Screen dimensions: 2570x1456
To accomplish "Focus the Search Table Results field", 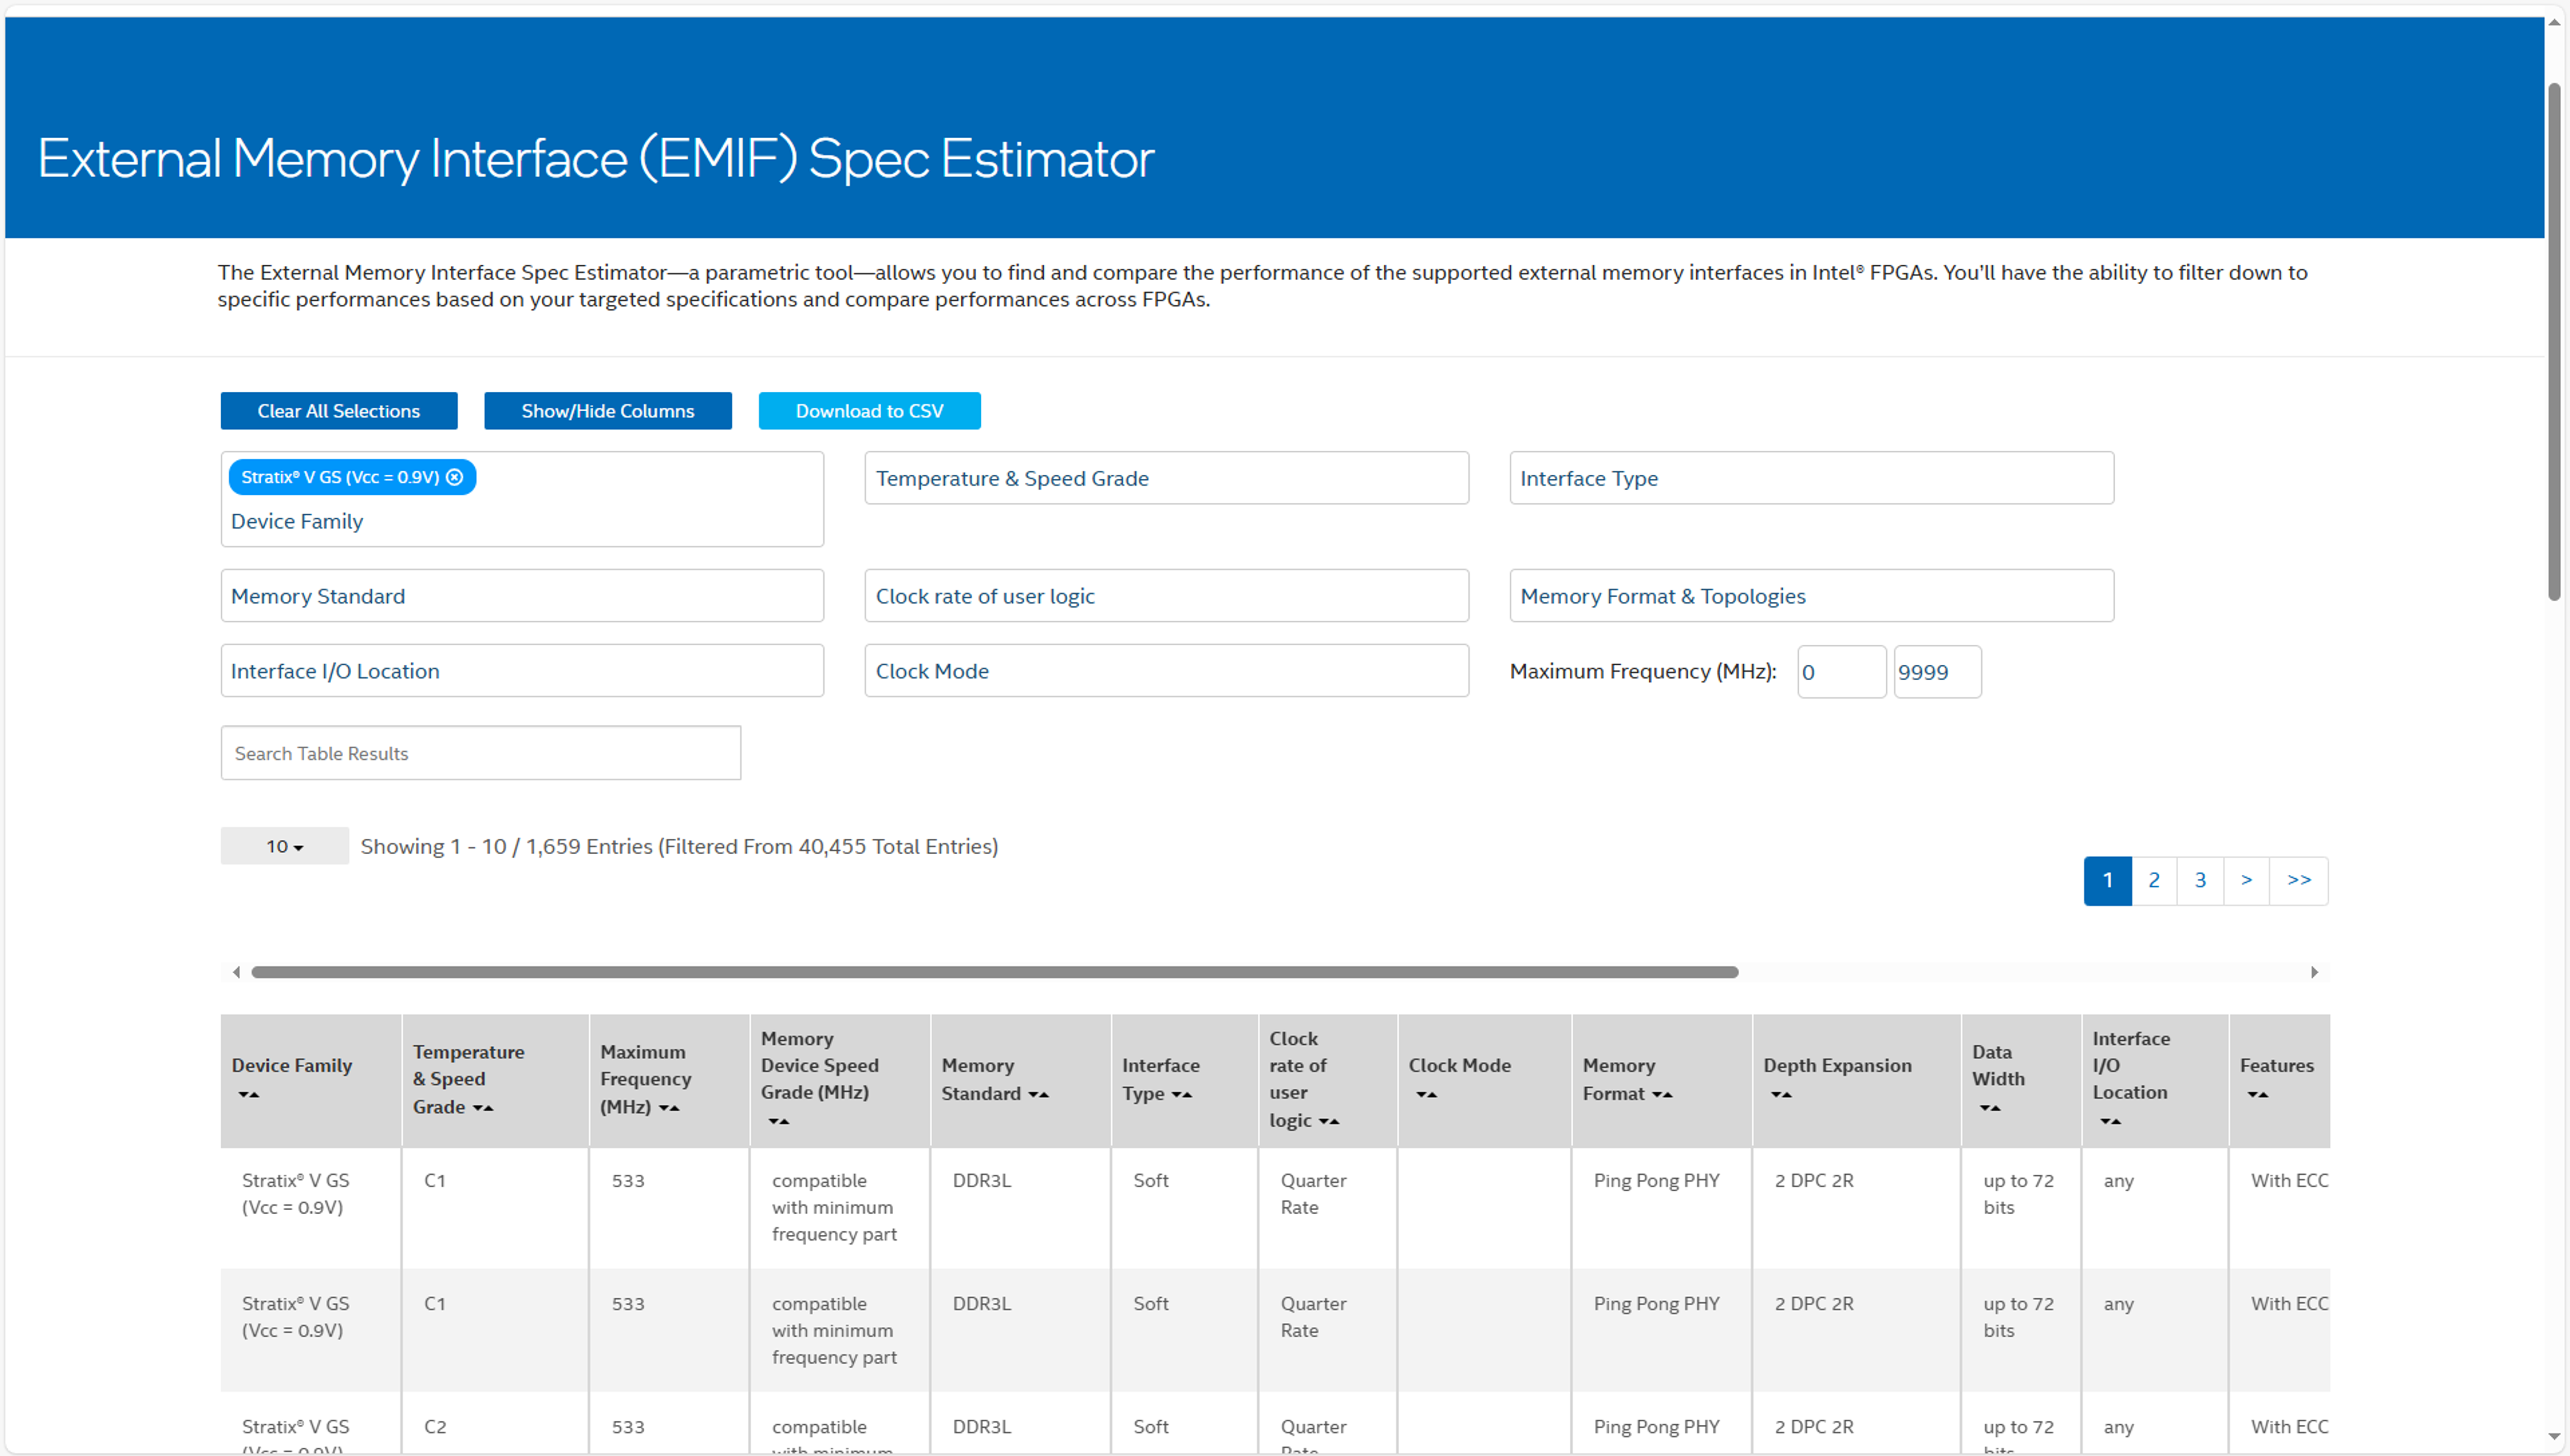I will tap(480, 753).
